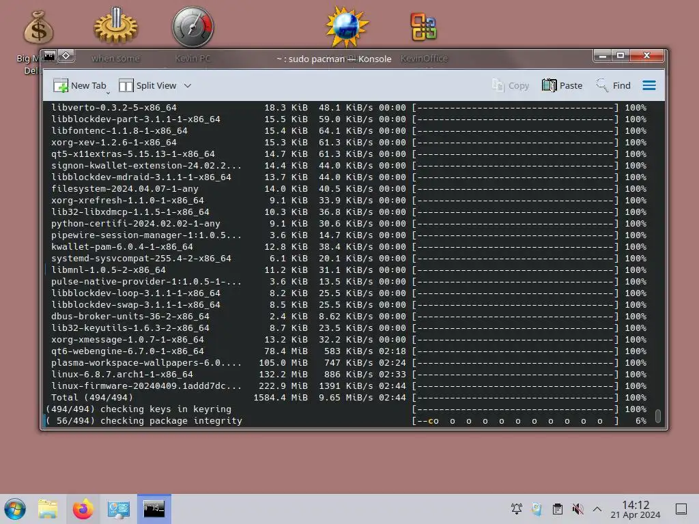Open the Start menu orb

click(x=15, y=509)
